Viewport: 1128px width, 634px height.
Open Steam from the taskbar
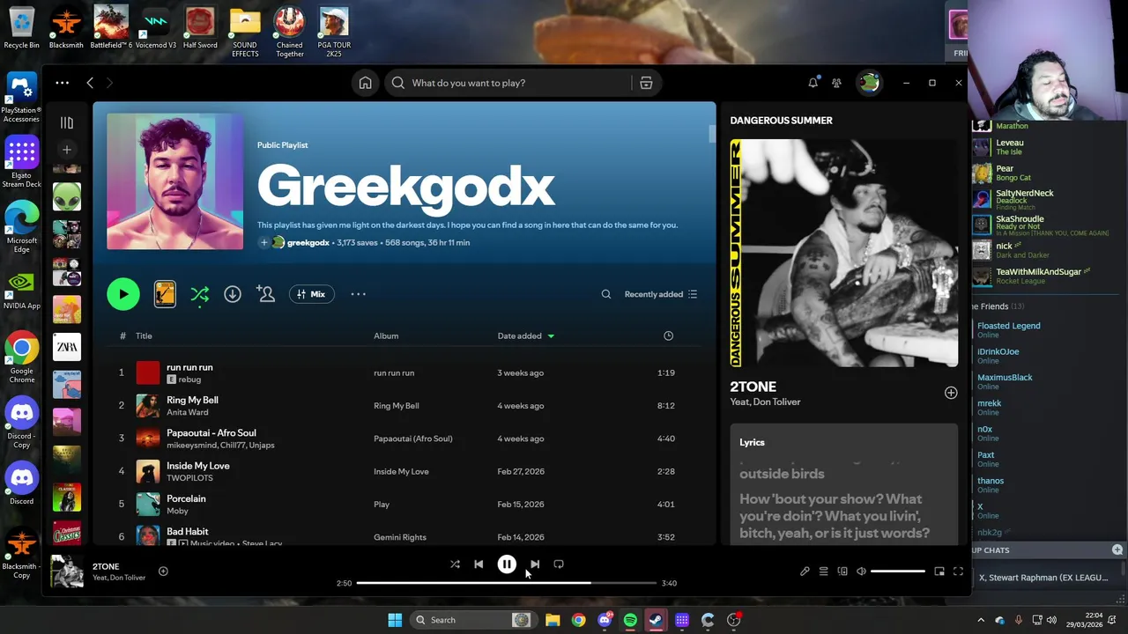tap(656, 620)
